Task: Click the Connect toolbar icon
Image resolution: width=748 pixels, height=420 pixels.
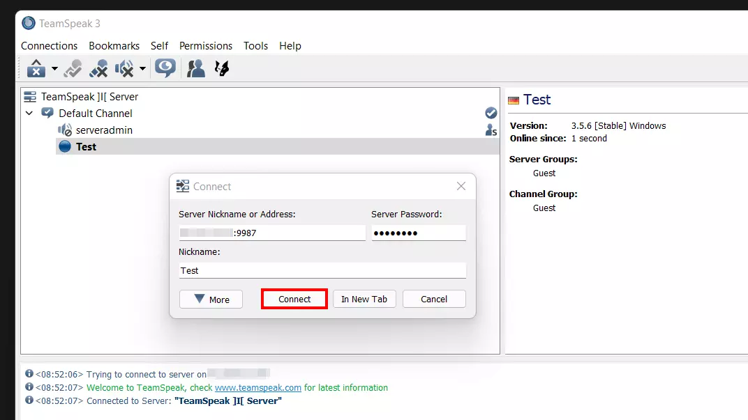Action: click(36, 68)
